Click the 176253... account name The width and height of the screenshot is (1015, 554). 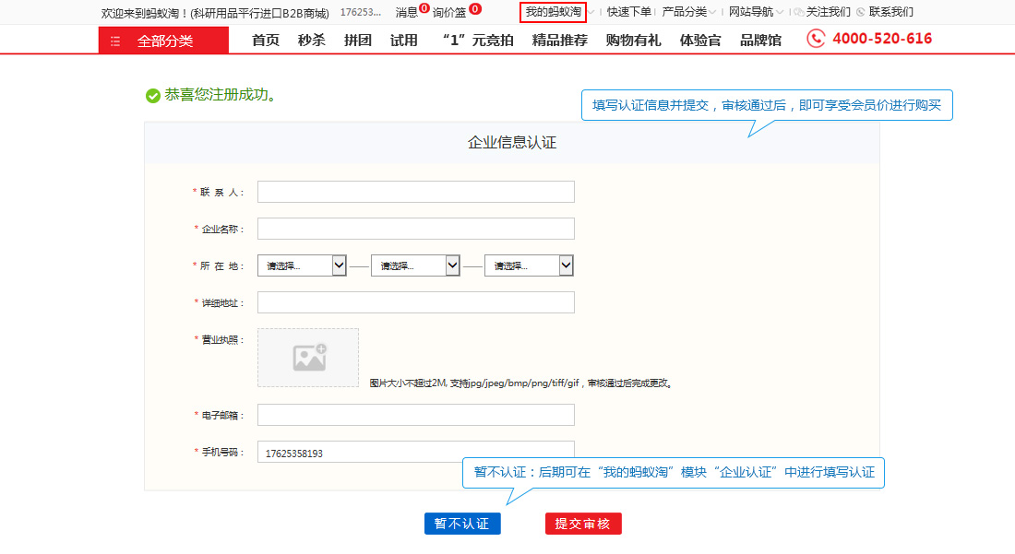click(x=361, y=12)
